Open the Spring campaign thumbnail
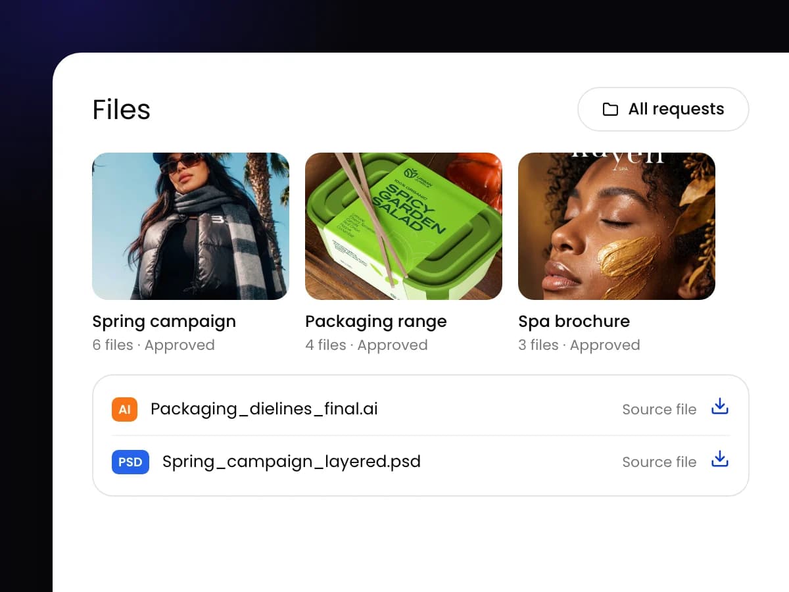The height and width of the screenshot is (592, 789). (191, 226)
